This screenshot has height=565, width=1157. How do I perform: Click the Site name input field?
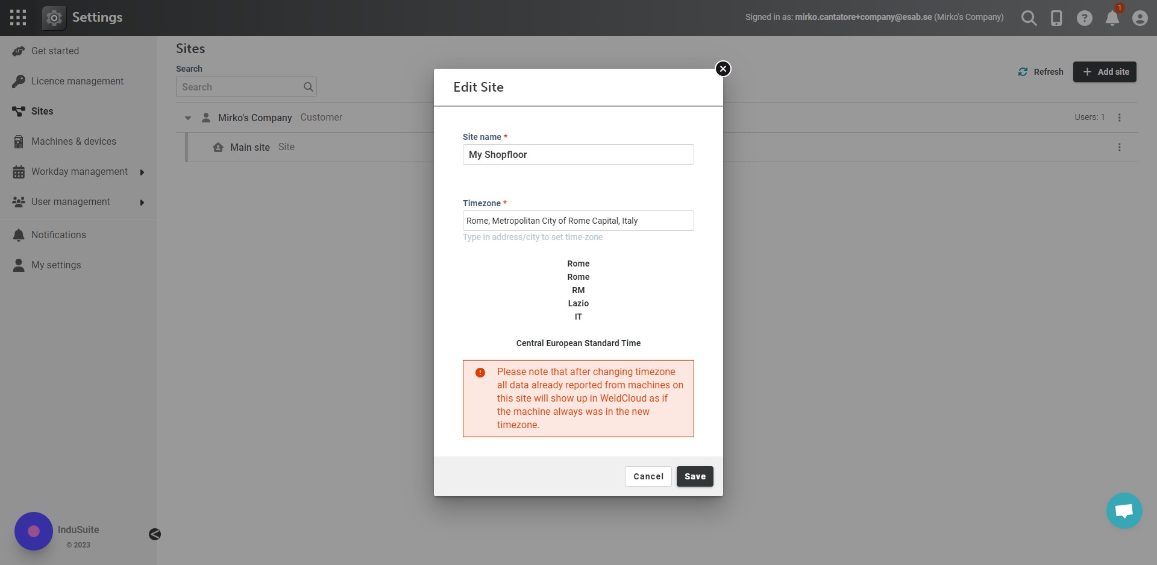coord(578,154)
